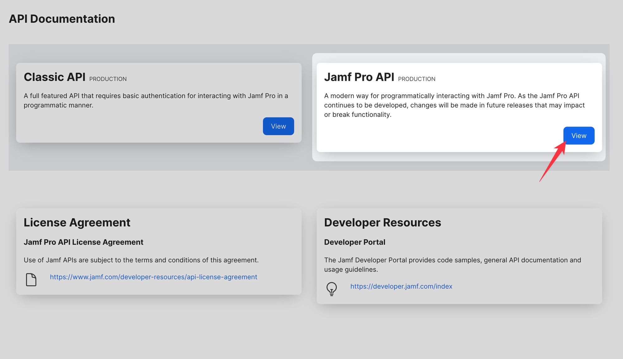Select the lightbulb icon next to the developer portal link
The width and height of the screenshot is (623, 359).
pyautogui.click(x=331, y=289)
